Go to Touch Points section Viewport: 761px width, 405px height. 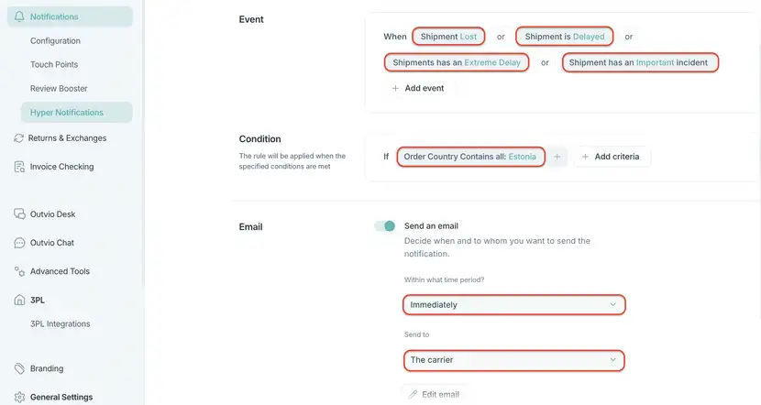(54, 64)
